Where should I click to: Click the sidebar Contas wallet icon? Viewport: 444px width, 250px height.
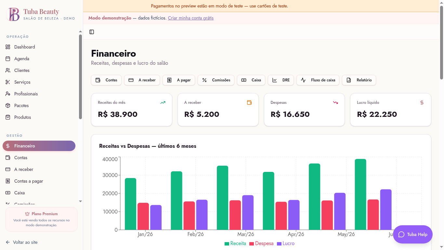(8, 158)
